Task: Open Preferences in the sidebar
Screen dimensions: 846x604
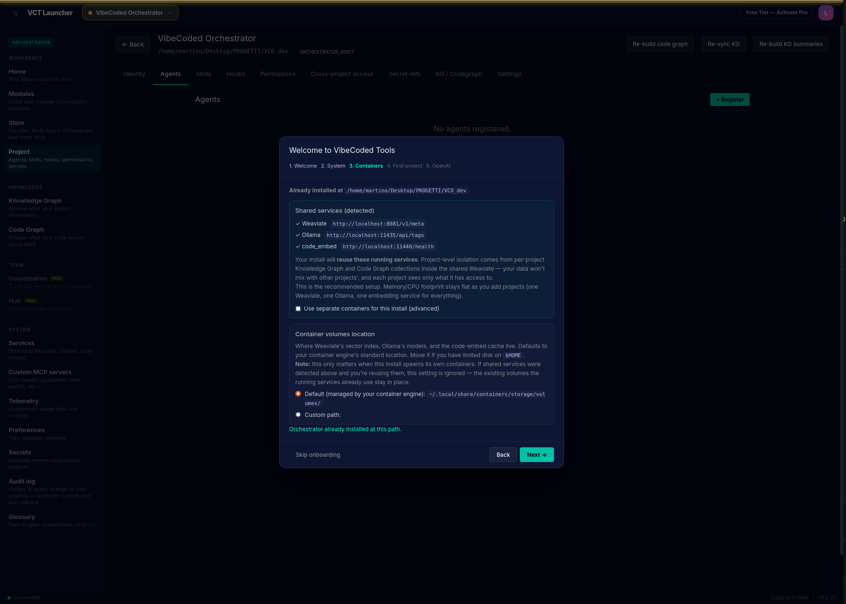Action: tap(52, 434)
